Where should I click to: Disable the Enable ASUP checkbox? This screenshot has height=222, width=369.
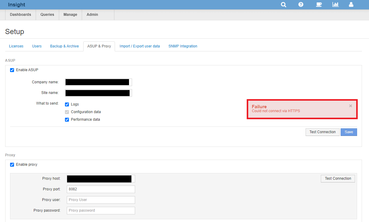pyautogui.click(x=12, y=70)
